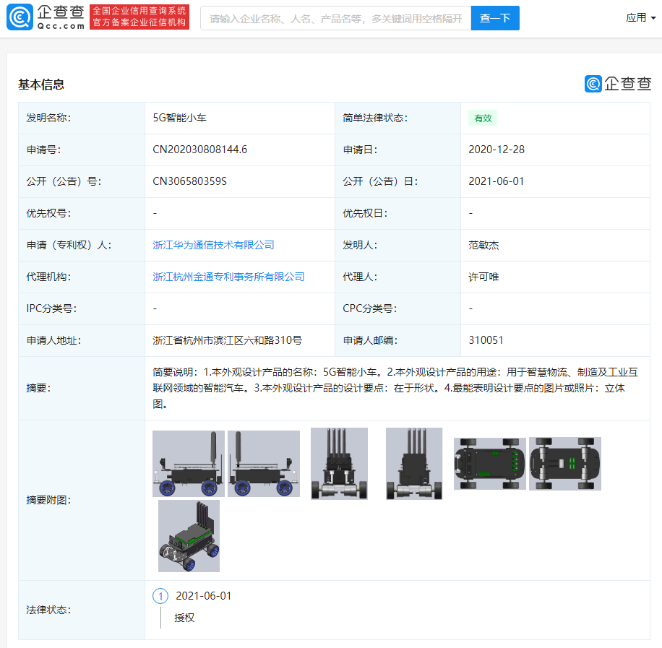This screenshot has width=662, height=648.
Task: Open the front view antenna car thumbnail
Action: pyautogui.click(x=339, y=464)
